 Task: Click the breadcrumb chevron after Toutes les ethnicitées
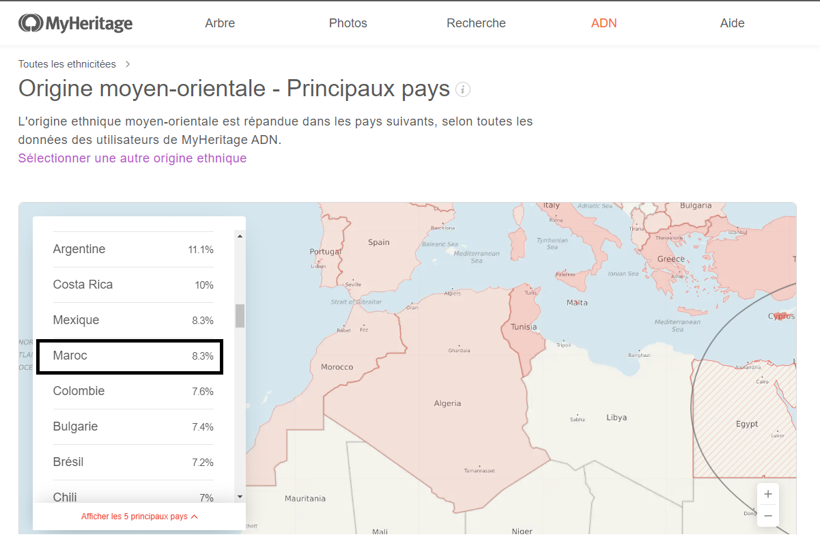[128, 64]
